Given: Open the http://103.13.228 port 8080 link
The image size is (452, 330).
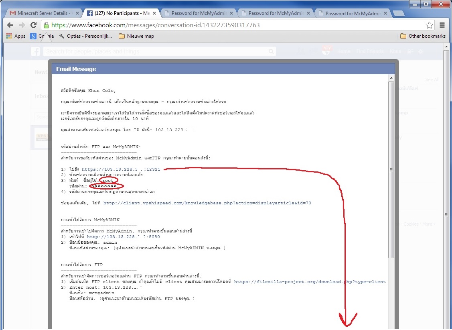Looking at the screenshot, I should [124, 237].
